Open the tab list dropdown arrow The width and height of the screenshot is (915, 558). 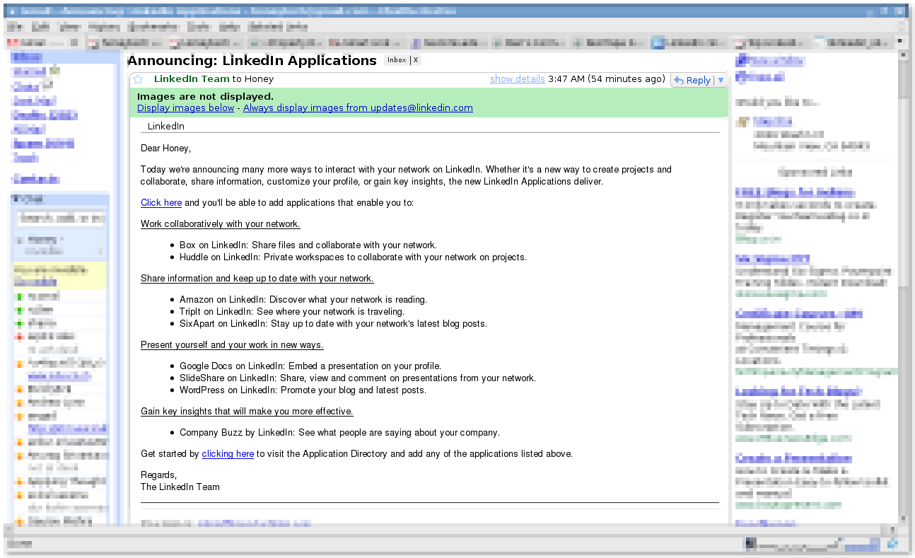(900, 42)
